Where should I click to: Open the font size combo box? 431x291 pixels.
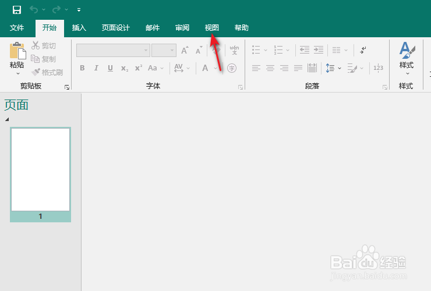(x=164, y=50)
